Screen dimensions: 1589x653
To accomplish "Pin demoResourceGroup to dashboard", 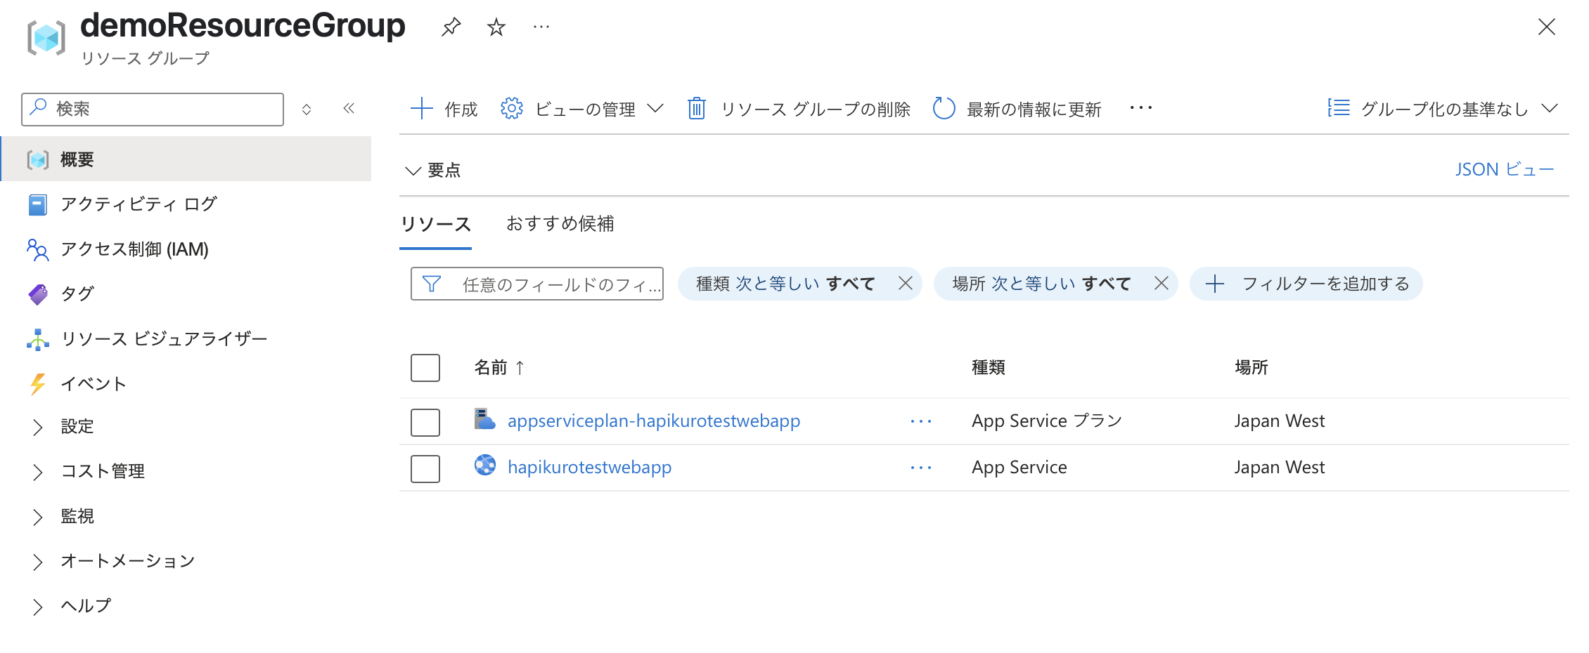I will tap(451, 27).
